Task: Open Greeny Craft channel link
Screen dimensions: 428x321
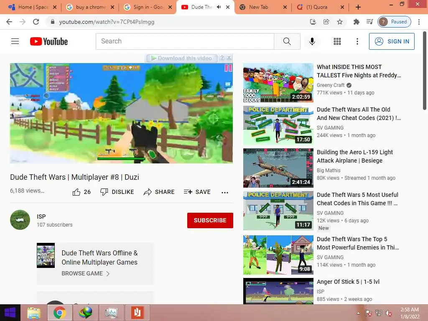Action: [x=331, y=85]
